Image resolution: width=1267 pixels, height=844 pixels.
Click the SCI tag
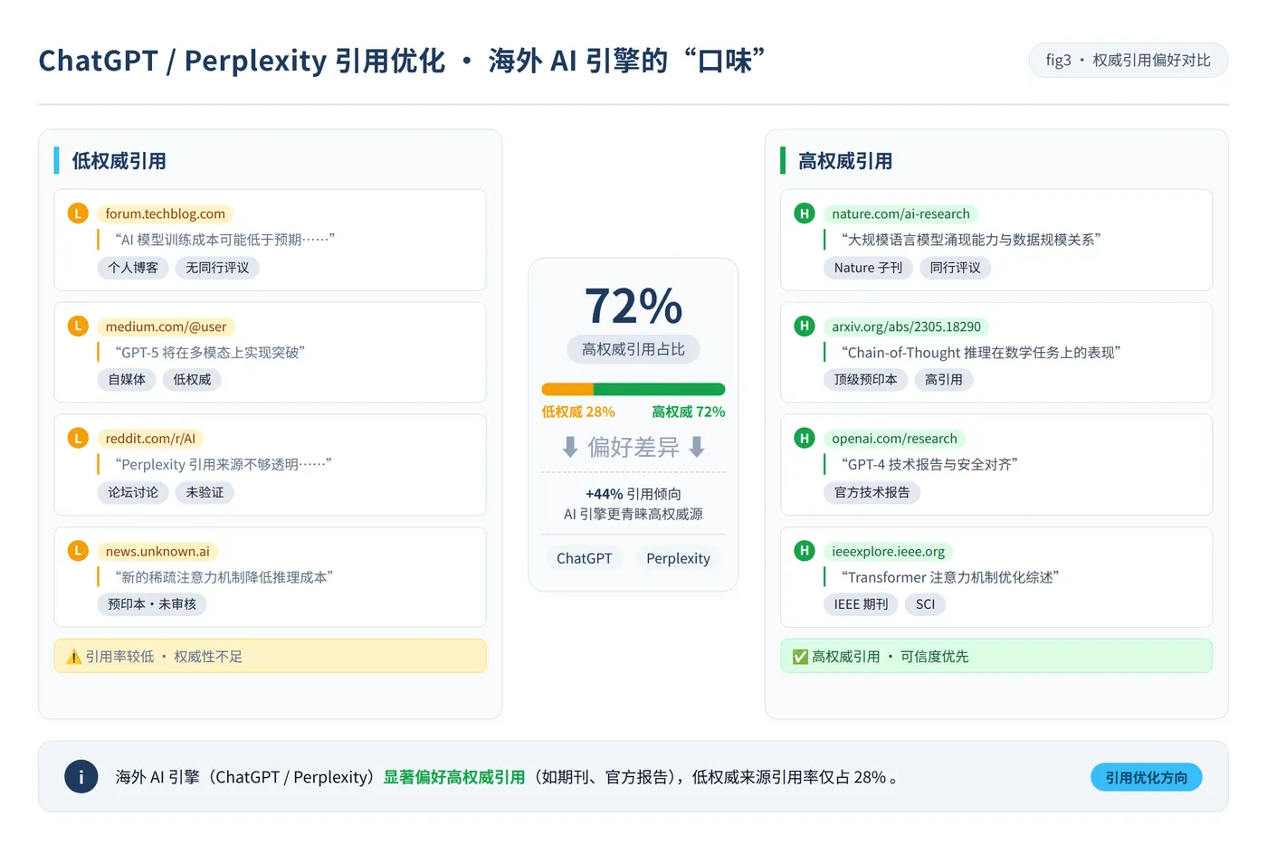pyautogui.click(x=926, y=604)
